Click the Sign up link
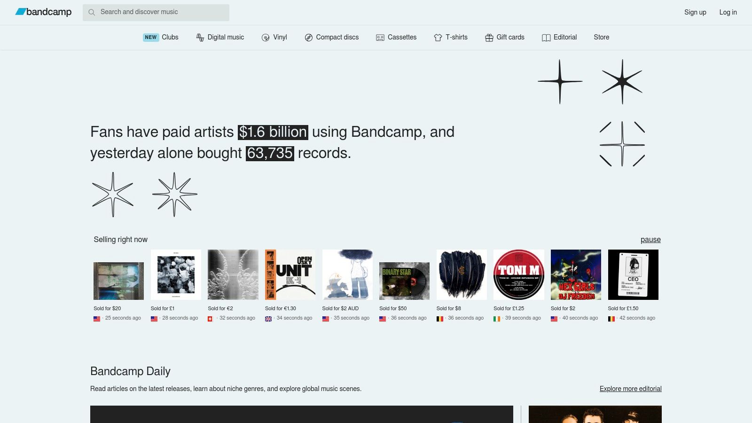 click(695, 12)
